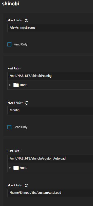Screen dimensions: 93x206
Task: Show help tooltip for customAutoLoad Mount Path
Action: pos(27,186)
